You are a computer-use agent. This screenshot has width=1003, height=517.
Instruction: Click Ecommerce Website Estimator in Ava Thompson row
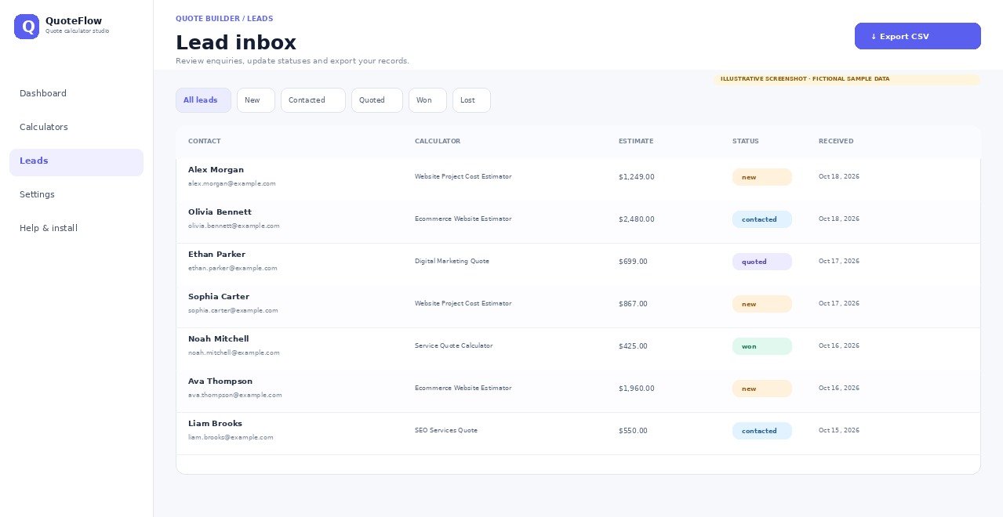pos(463,389)
